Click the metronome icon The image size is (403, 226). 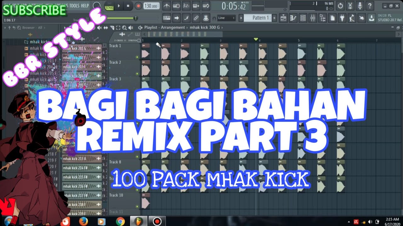tap(167, 6)
